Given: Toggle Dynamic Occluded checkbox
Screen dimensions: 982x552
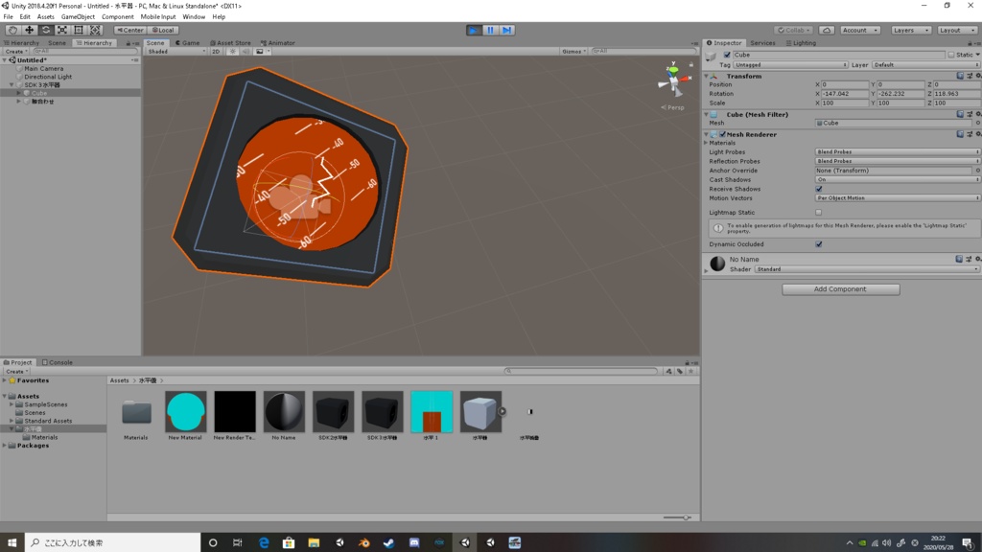Looking at the screenshot, I should pos(819,244).
